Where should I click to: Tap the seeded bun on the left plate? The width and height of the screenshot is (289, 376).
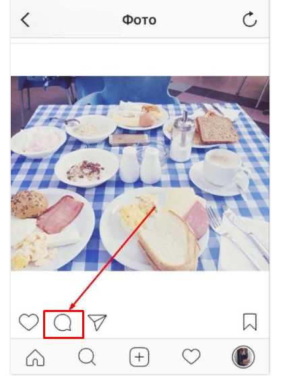(x=28, y=204)
